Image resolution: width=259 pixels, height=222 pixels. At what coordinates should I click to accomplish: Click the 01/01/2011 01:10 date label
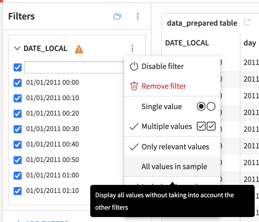(x=53, y=190)
